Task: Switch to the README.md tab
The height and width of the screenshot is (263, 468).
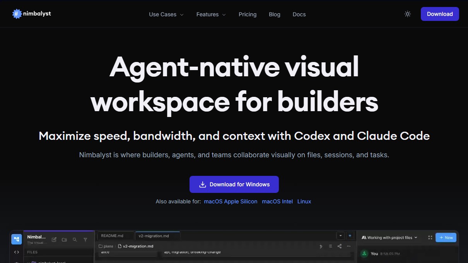Action: [x=115, y=235]
